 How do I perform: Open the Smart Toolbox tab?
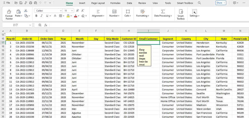(185, 3)
